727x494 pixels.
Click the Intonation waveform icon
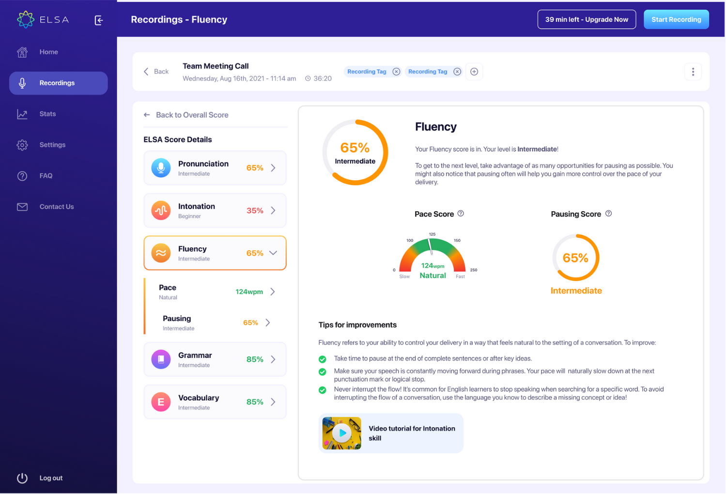click(160, 210)
